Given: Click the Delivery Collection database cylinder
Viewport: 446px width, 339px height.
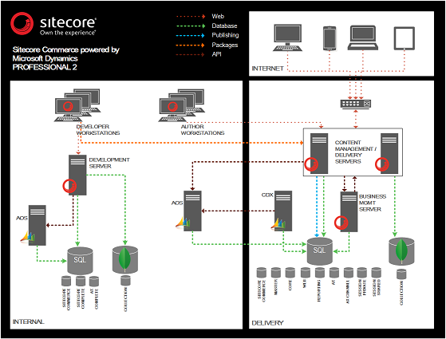Looking at the screenshot, I should pos(401,274).
